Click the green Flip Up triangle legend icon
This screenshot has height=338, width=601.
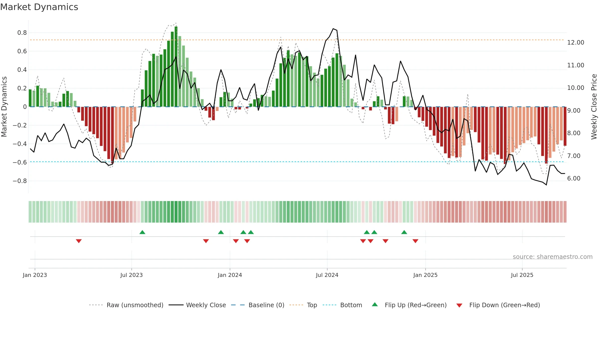coord(375,304)
